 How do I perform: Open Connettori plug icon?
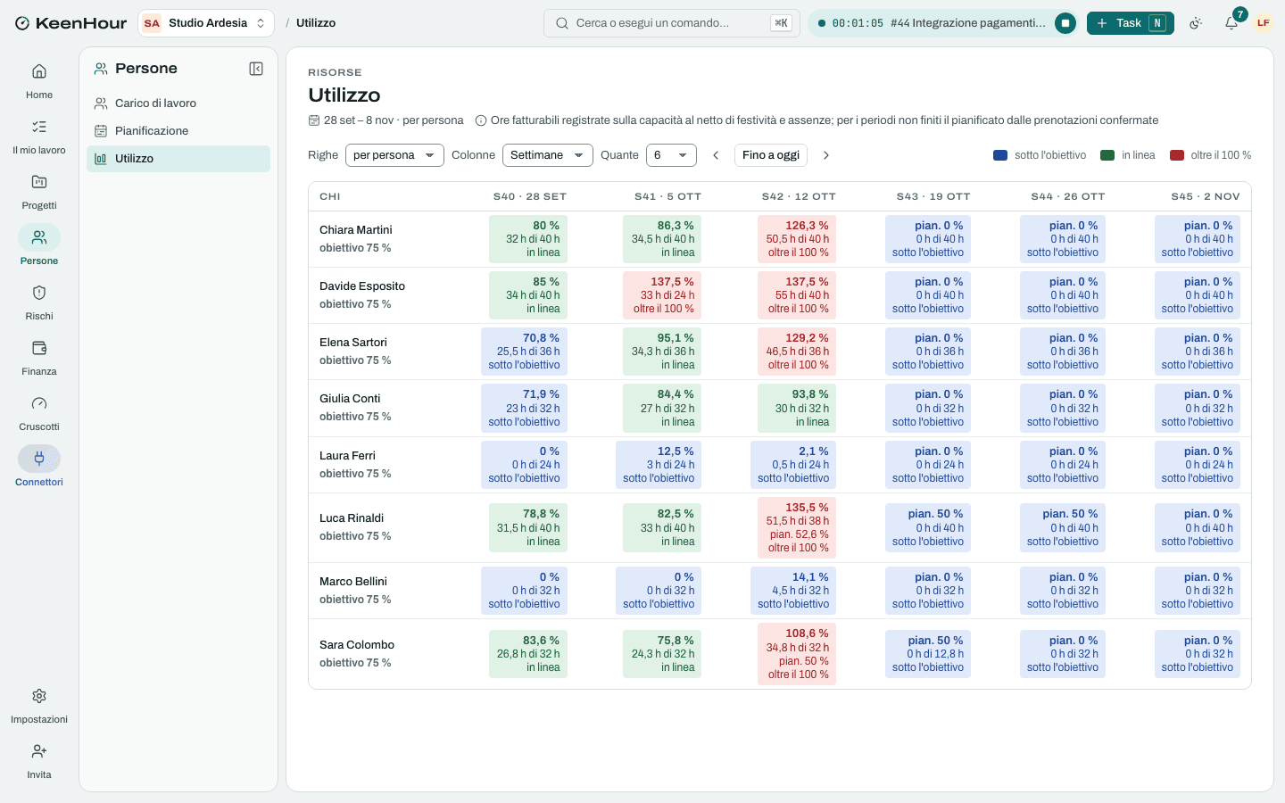39,459
